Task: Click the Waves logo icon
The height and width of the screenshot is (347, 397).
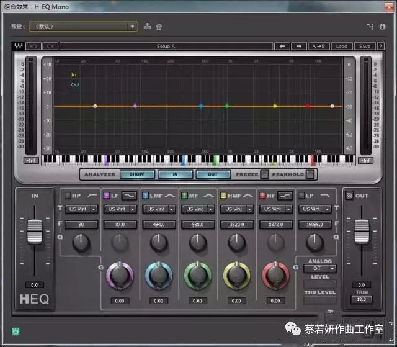Action: (18, 46)
